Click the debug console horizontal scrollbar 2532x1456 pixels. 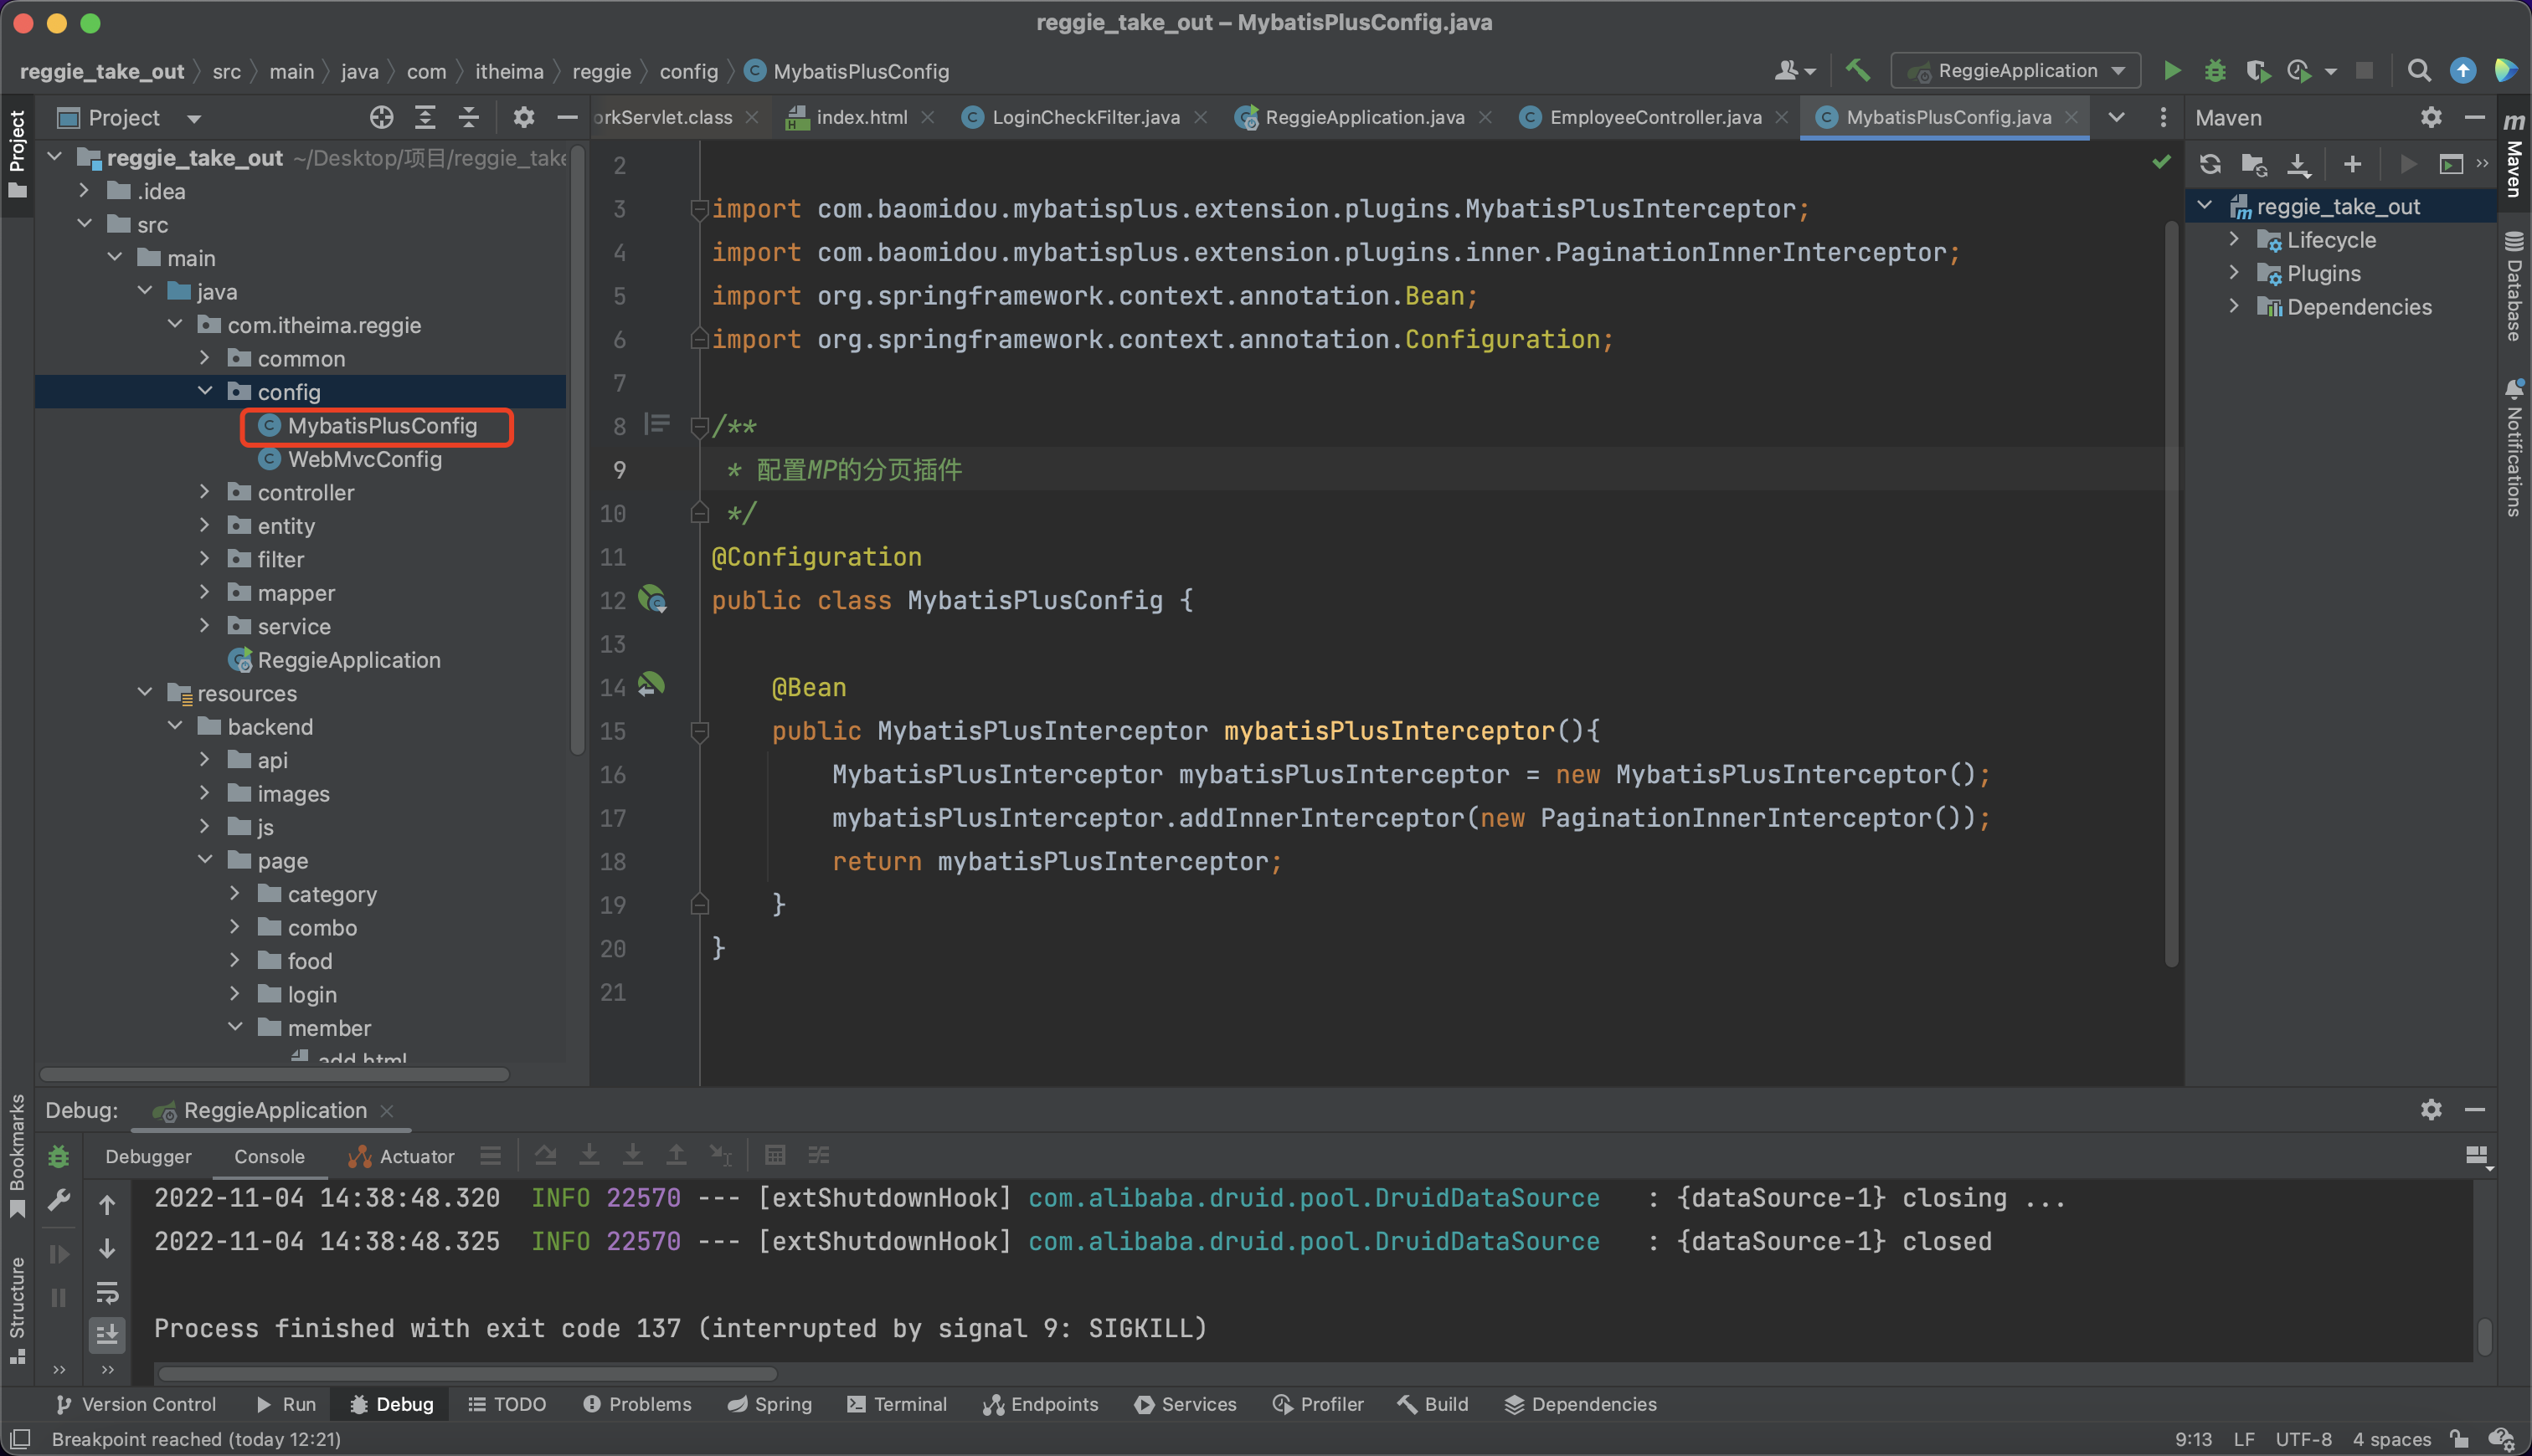tap(468, 1374)
